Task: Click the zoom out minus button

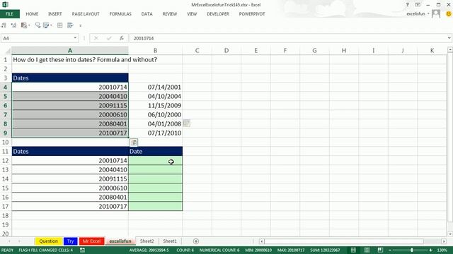Action: (390, 250)
